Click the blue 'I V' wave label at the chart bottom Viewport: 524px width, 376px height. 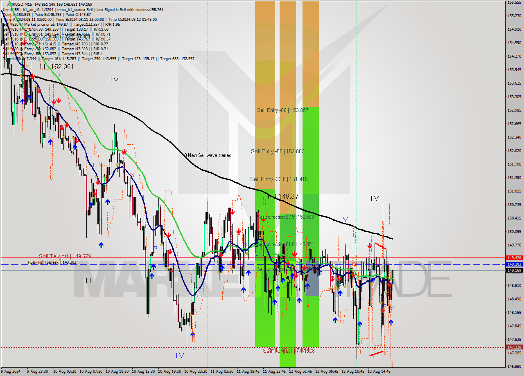pos(180,356)
